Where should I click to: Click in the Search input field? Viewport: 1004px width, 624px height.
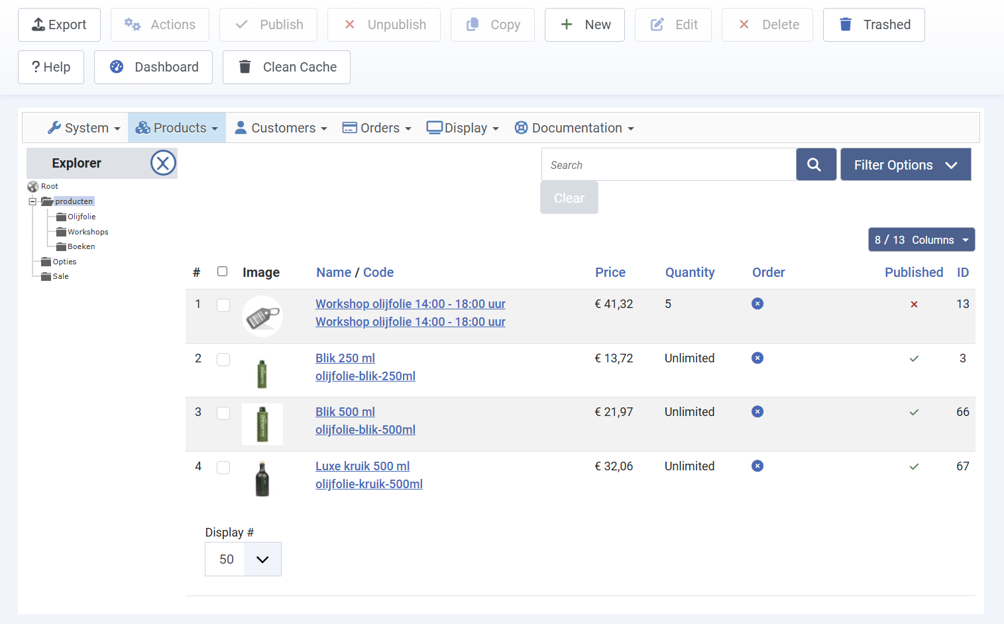pyautogui.click(x=668, y=165)
